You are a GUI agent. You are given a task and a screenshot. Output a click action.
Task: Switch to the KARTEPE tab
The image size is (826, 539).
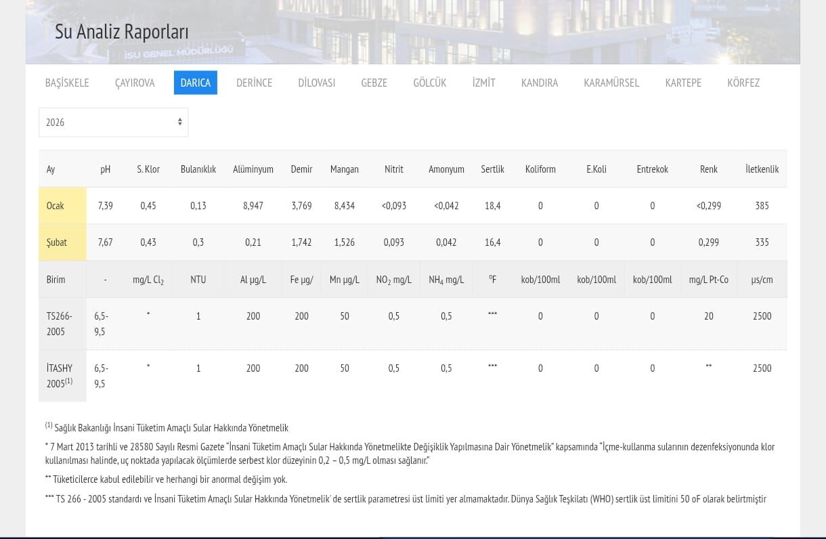(x=683, y=83)
